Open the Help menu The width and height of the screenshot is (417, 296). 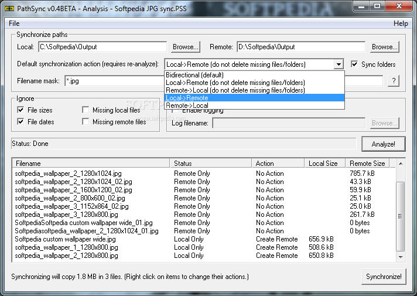pyautogui.click(x=401, y=23)
